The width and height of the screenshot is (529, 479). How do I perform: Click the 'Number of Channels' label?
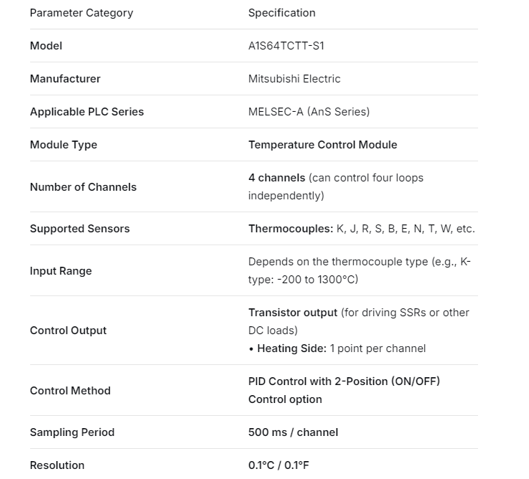click(83, 187)
